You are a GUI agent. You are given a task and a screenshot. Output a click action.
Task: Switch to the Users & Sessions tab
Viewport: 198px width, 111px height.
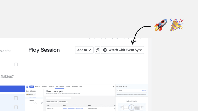(60, 87)
